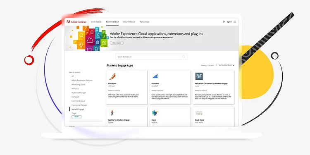
Task: Click the Stack Moxie logo icon
Action: click(x=199, y=113)
